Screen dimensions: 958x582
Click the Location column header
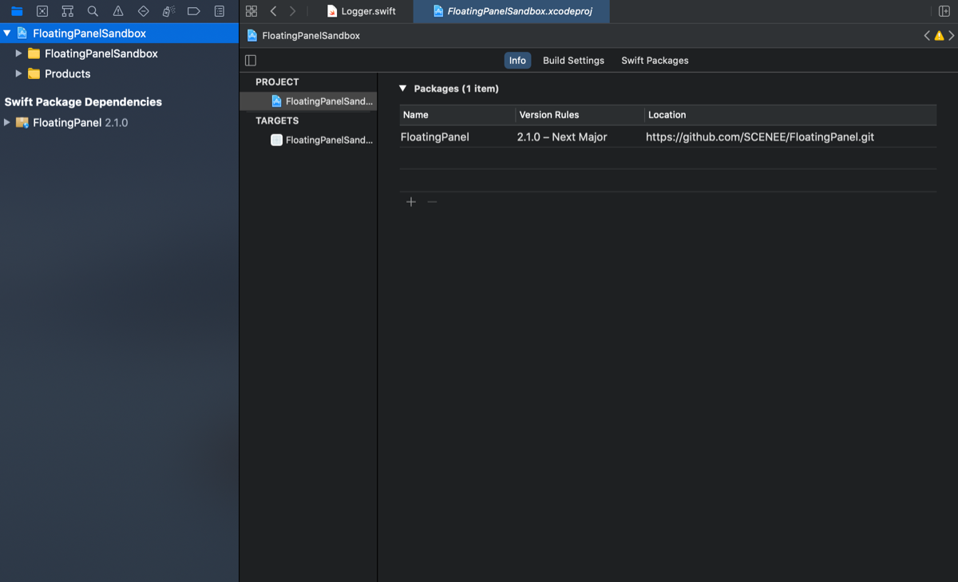click(x=790, y=115)
